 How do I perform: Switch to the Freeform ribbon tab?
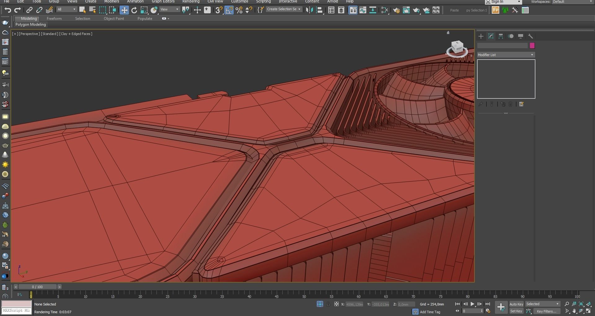click(x=54, y=19)
